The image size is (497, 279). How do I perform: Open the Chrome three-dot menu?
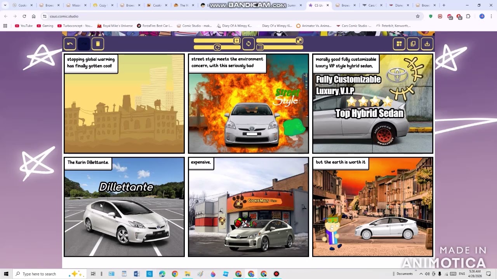[x=491, y=16]
